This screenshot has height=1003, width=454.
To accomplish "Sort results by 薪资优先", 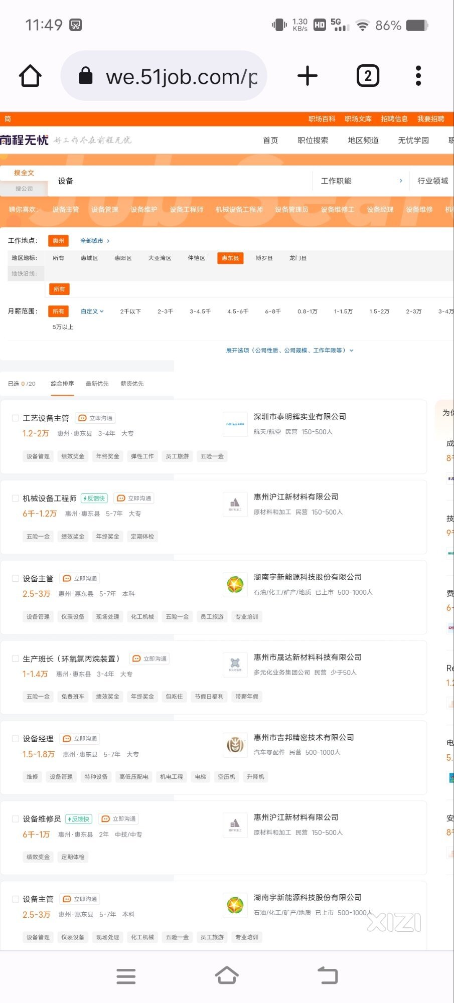I will pyautogui.click(x=132, y=384).
